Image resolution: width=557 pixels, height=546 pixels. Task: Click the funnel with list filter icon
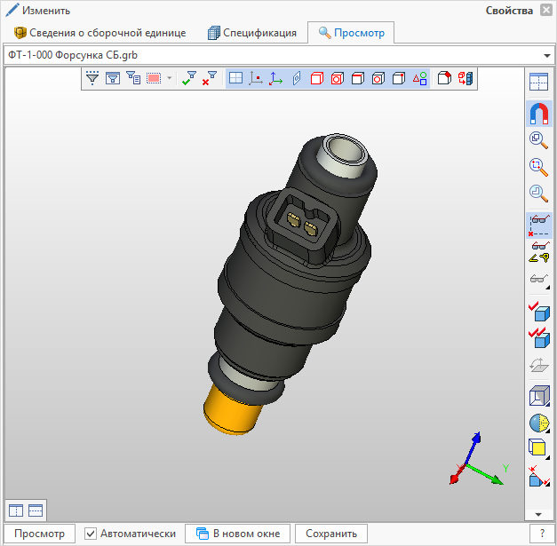click(133, 78)
